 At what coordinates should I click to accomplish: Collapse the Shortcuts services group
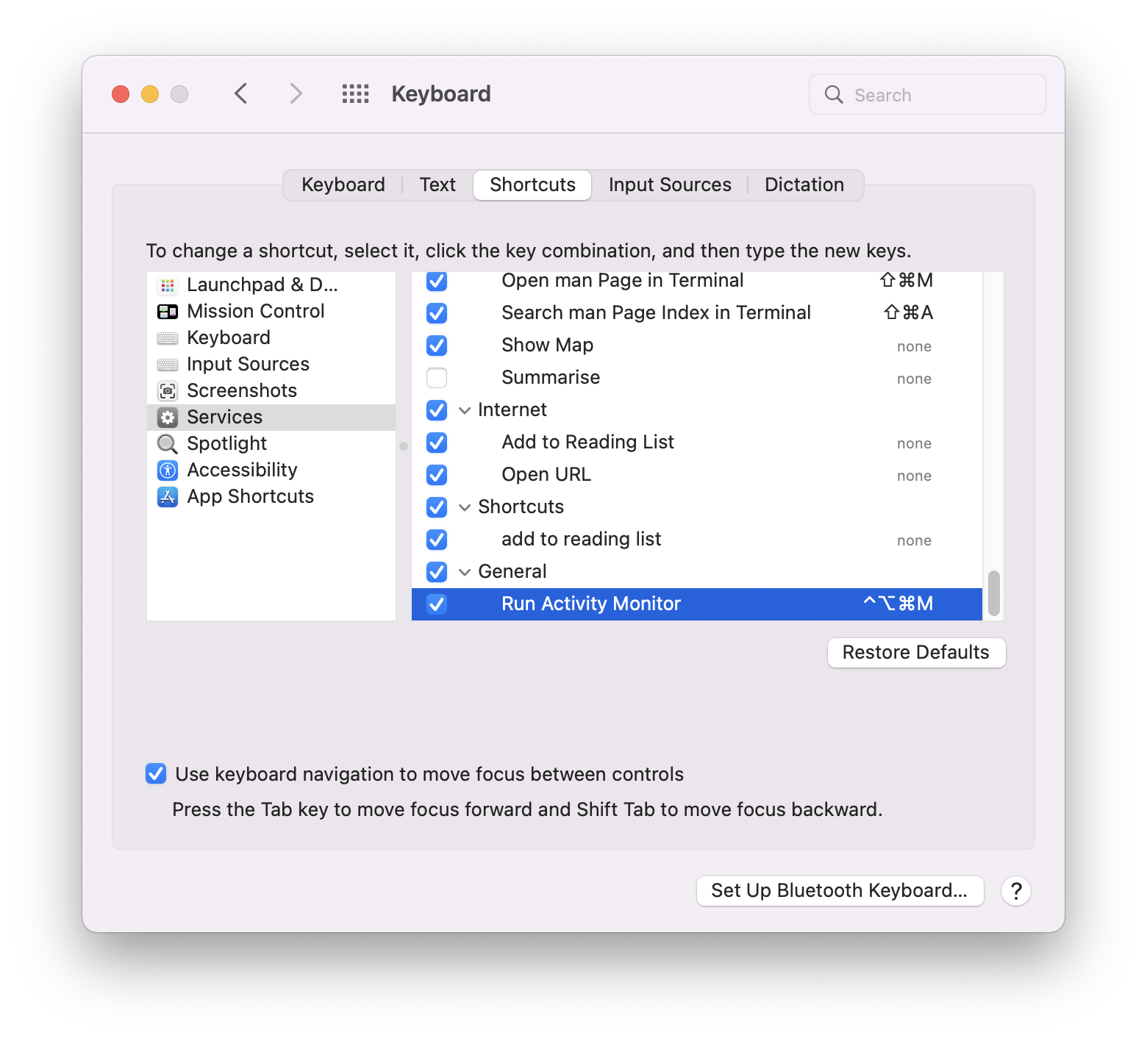coord(465,507)
